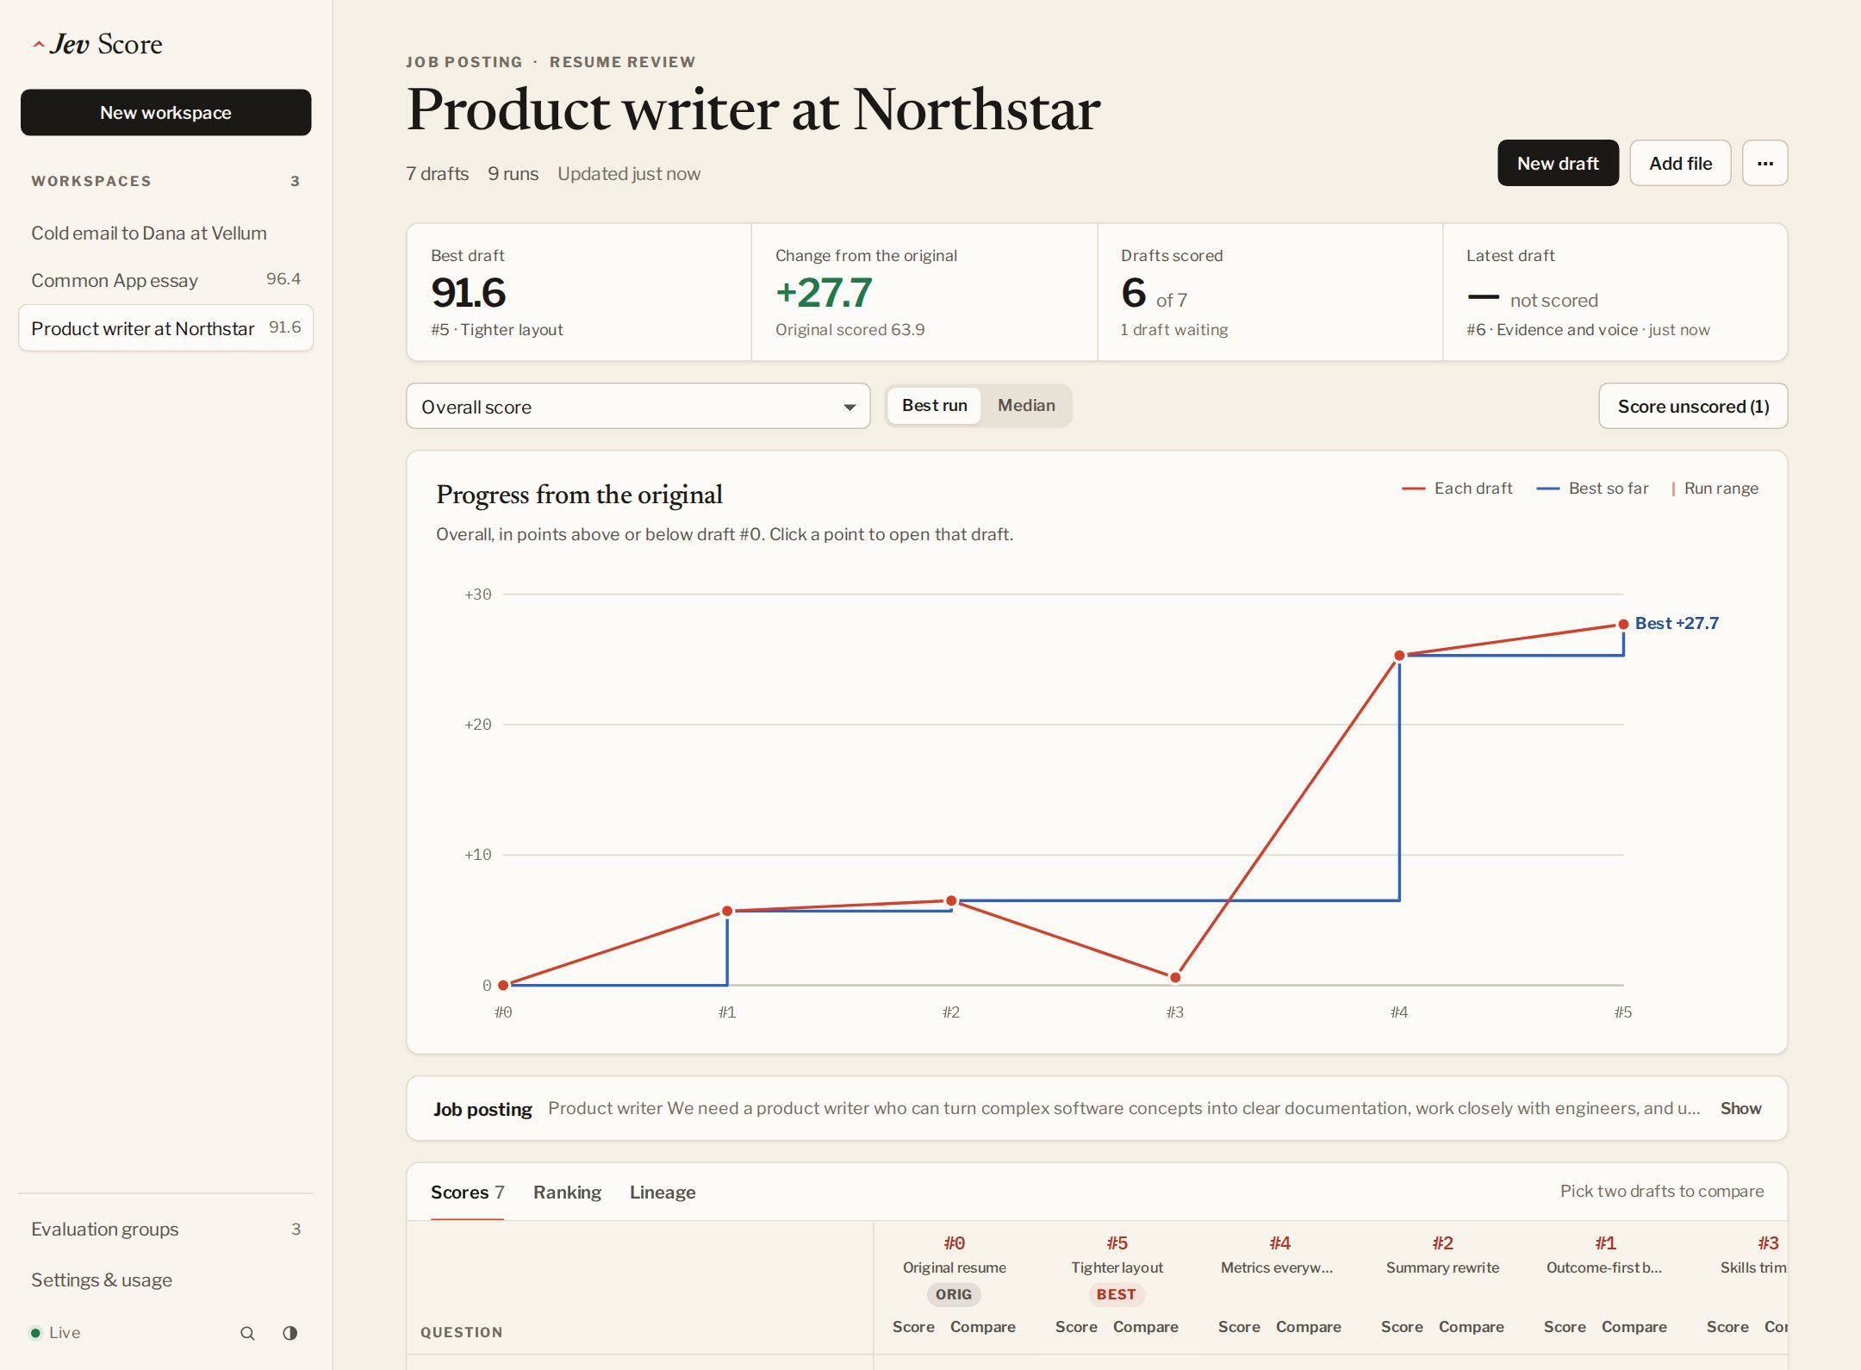Click the draft #3 point on chart
Screen dimensions: 1861x1370
(1175, 977)
